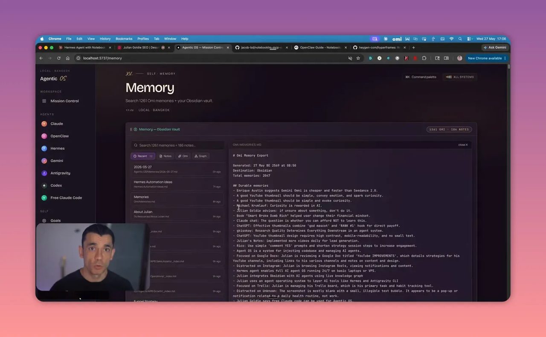Open the Apple menu
The width and height of the screenshot is (546, 337).
tap(42, 39)
